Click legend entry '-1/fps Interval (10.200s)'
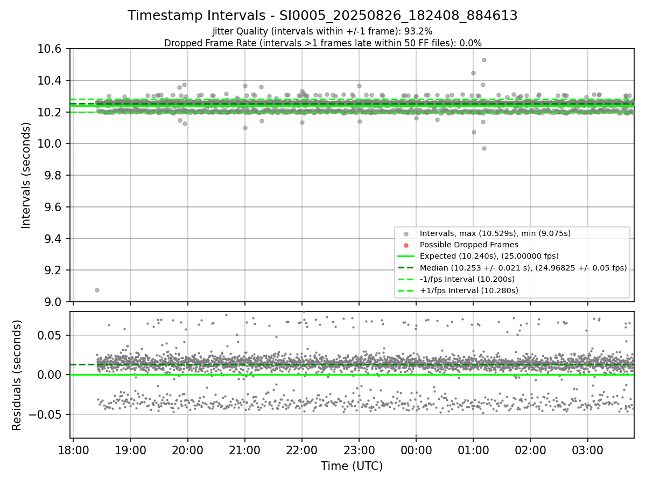Screen dimensions: 646x485 pos(467,279)
